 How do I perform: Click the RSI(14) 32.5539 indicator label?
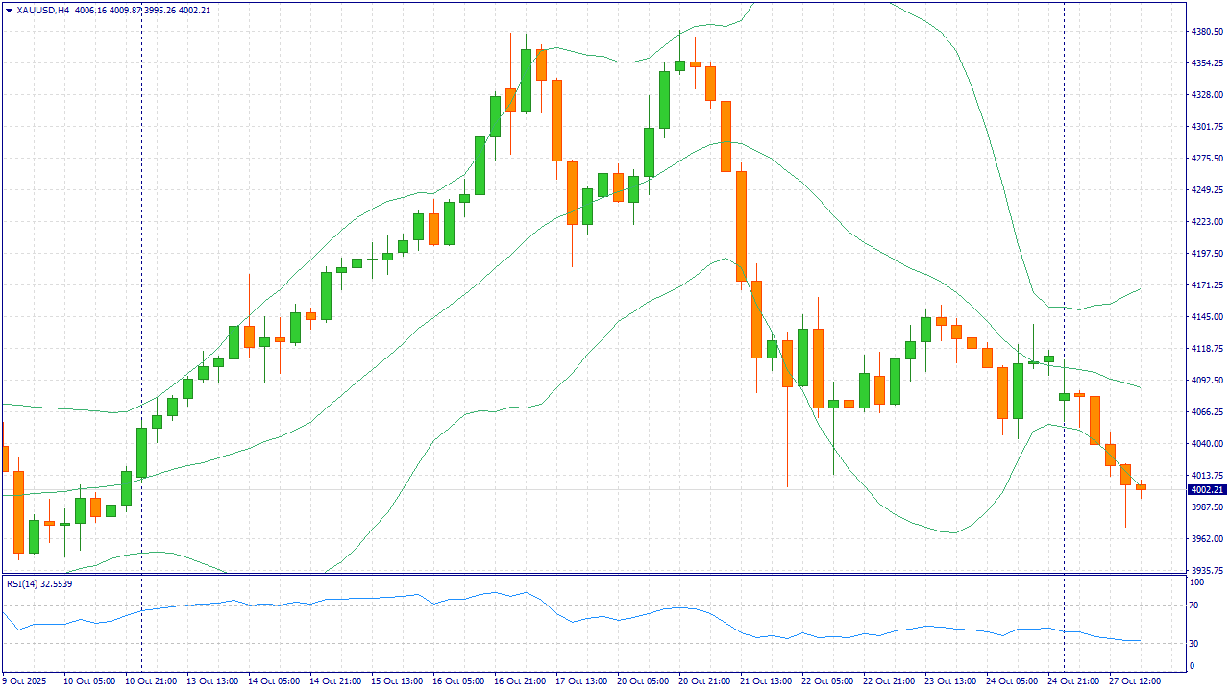tap(39, 583)
